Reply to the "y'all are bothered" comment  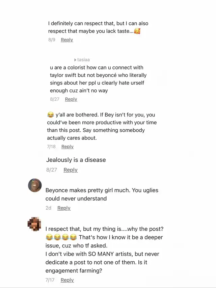point(67,147)
